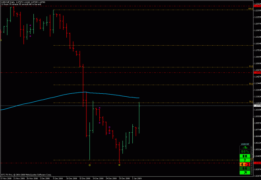Click the 21 Nov 2008 date label

pyautogui.click(x=19, y=178)
